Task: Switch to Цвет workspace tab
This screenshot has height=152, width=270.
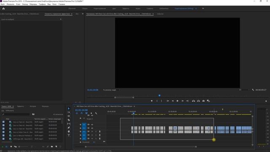Action: coord(114,8)
